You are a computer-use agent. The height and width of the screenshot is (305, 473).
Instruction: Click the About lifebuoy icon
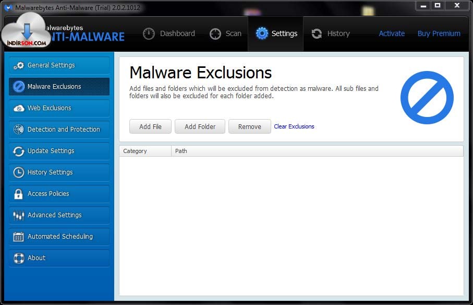[x=19, y=258]
